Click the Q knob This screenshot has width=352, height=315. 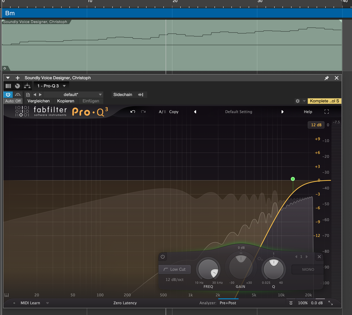[273, 269]
